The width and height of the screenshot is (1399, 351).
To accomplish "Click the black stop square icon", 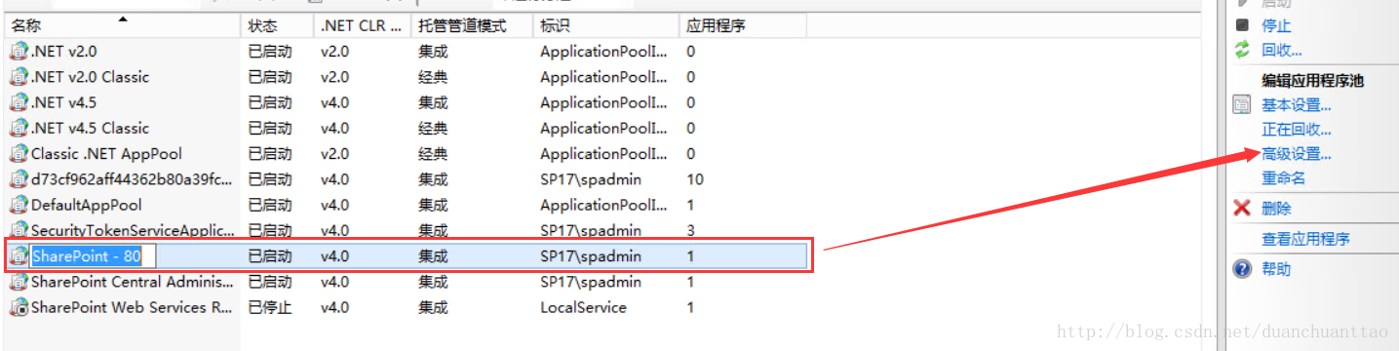I will coord(1242,25).
